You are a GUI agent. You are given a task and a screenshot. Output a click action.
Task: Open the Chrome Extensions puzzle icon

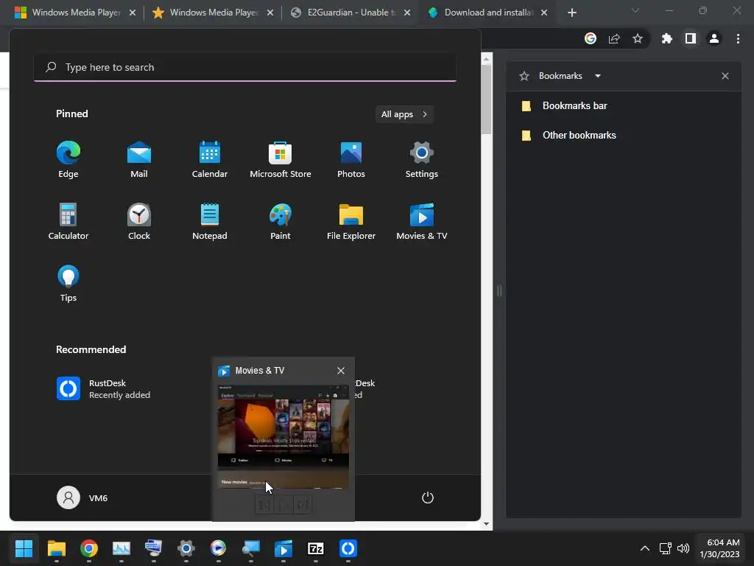(667, 38)
